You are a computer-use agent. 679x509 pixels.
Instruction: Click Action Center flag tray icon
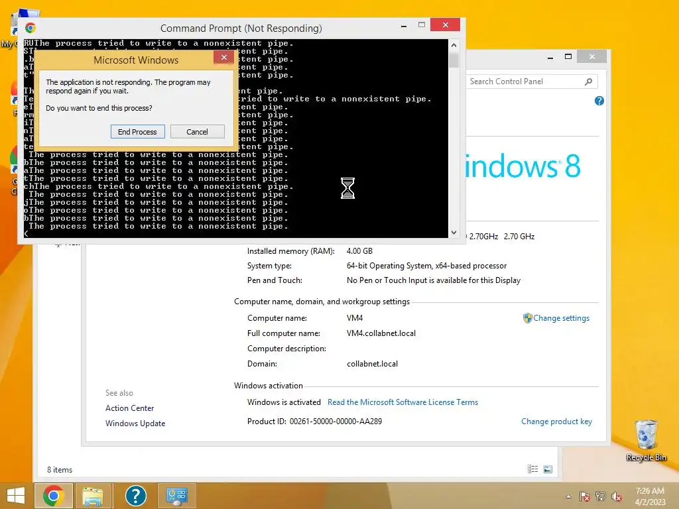click(x=585, y=496)
